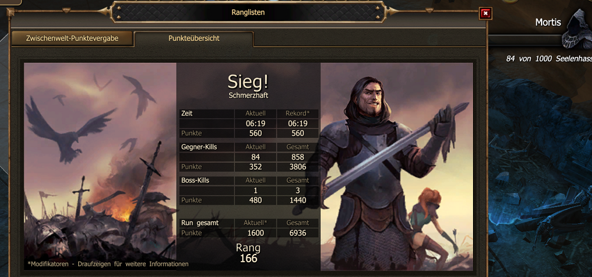592x277 pixels.
Task: Click the battlefield ravens artwork
Action: [100, 166]
